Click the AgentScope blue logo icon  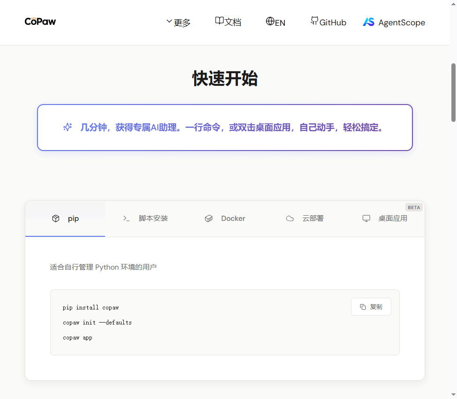(x=369, y=22)
